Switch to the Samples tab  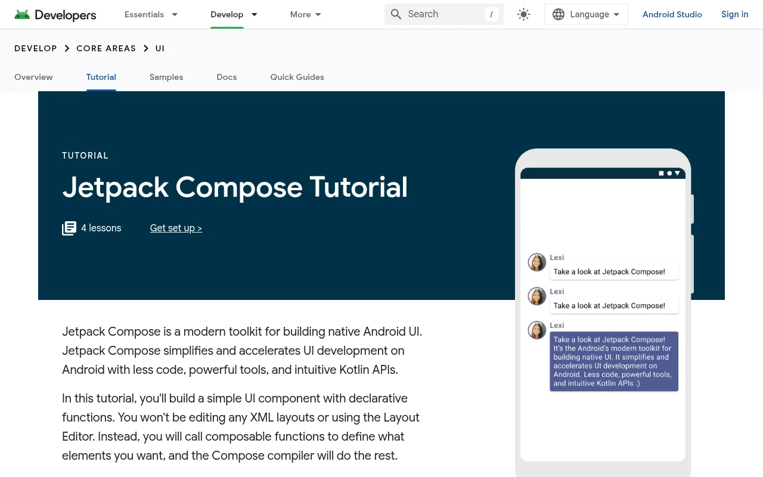point(166,77)
